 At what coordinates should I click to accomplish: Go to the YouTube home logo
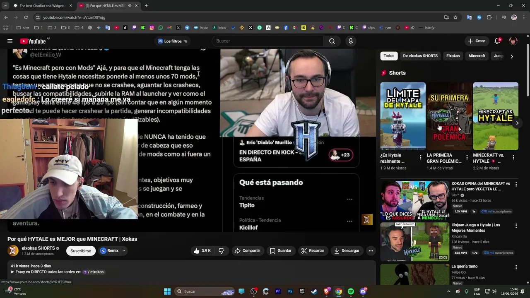tap(33, 41)
